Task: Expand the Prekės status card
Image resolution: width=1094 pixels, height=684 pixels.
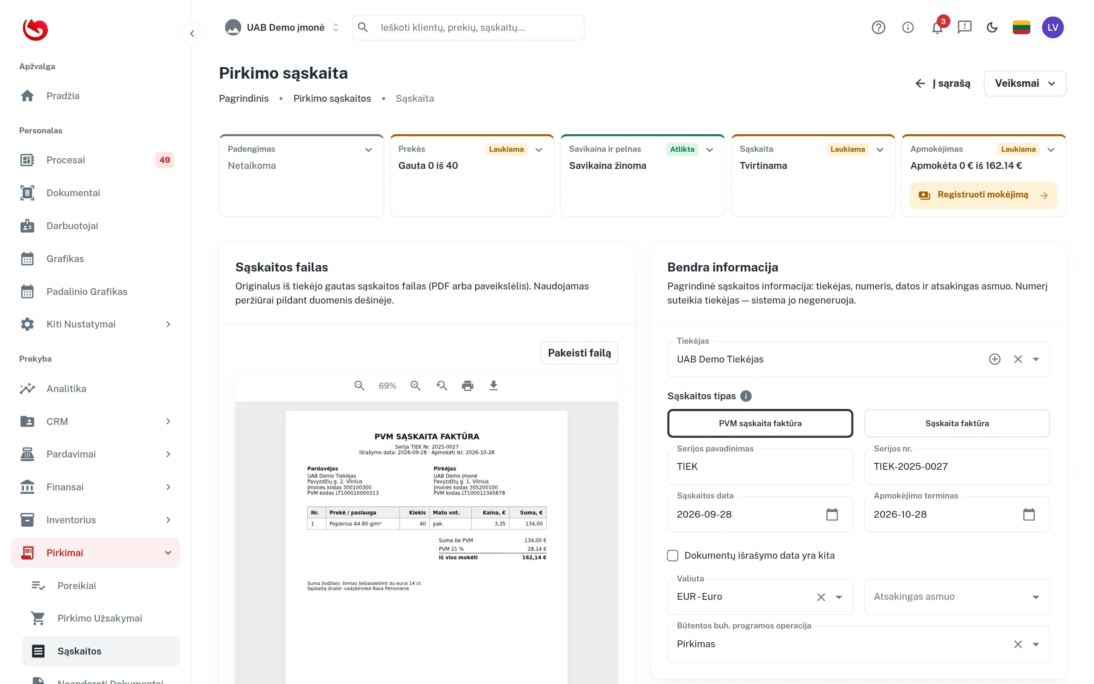Action: click(x=538, y=150)
